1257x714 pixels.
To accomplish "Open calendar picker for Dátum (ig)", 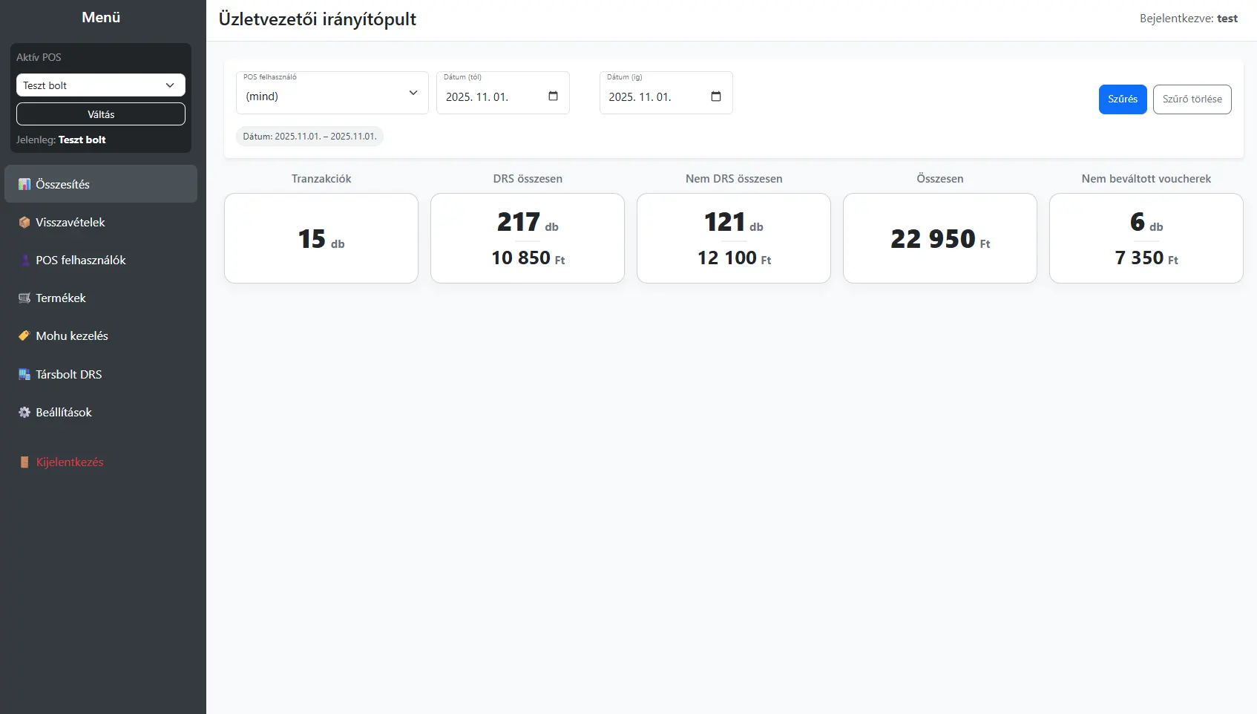I will (716, 96).
